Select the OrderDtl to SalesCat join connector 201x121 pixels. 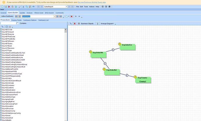[113, 50]
